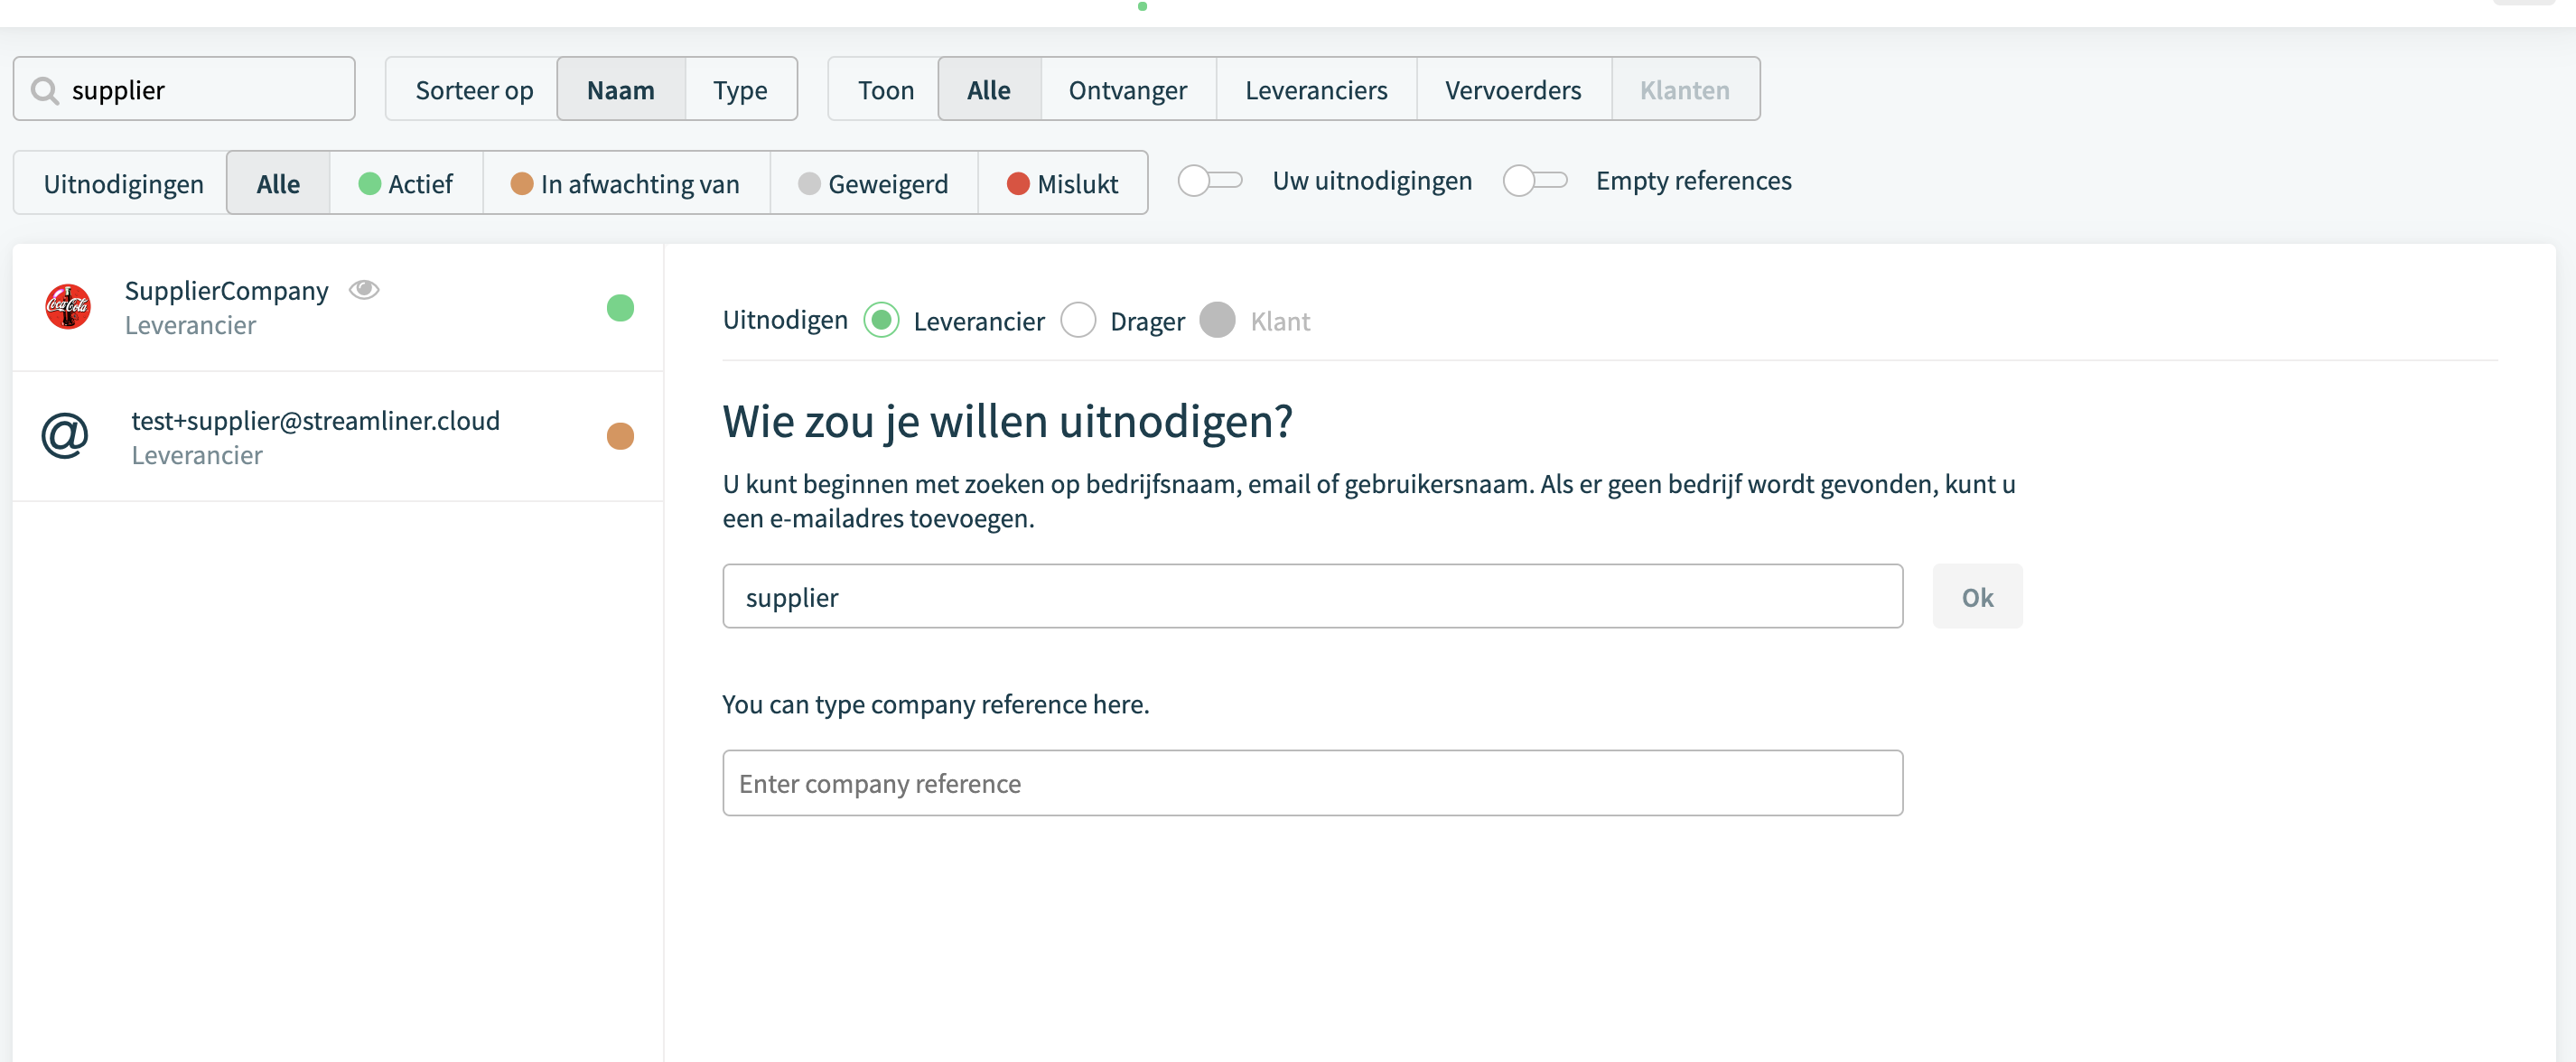Click the invite search field with supplier
This screenshot has height=1062, width=2576.
pos(1312,596)
